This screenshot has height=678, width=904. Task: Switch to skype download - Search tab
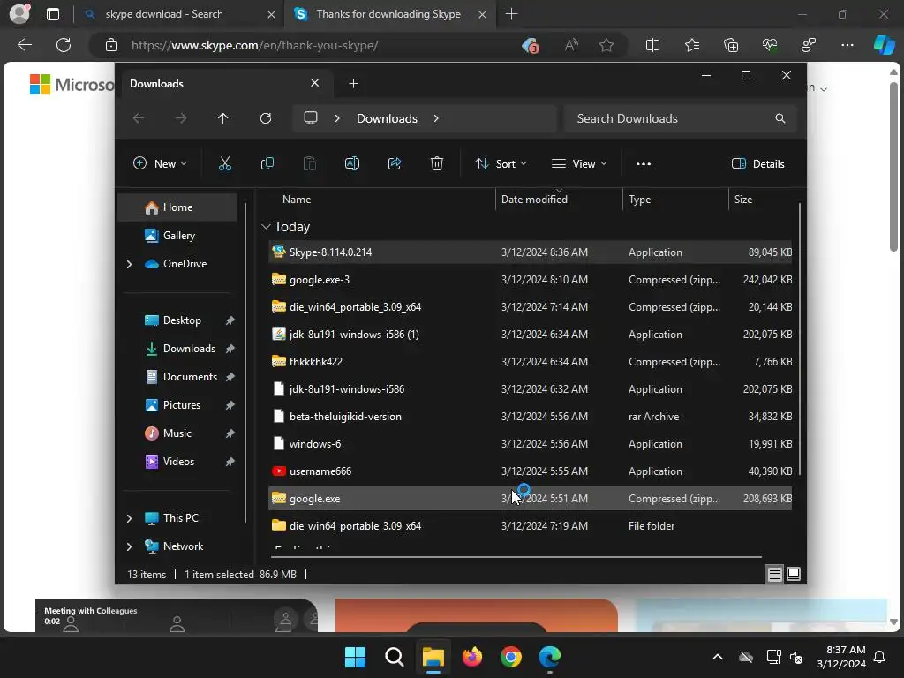[178, 14]
